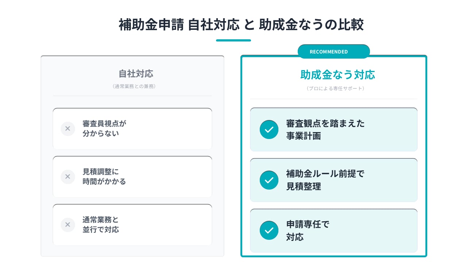Click the X icon beside 通常業務と並行で対応

(67, 225)
